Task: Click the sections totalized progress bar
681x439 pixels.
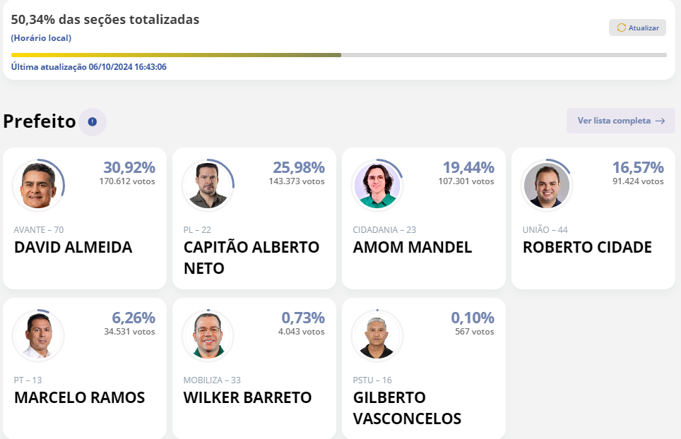Action: [339, 55]
